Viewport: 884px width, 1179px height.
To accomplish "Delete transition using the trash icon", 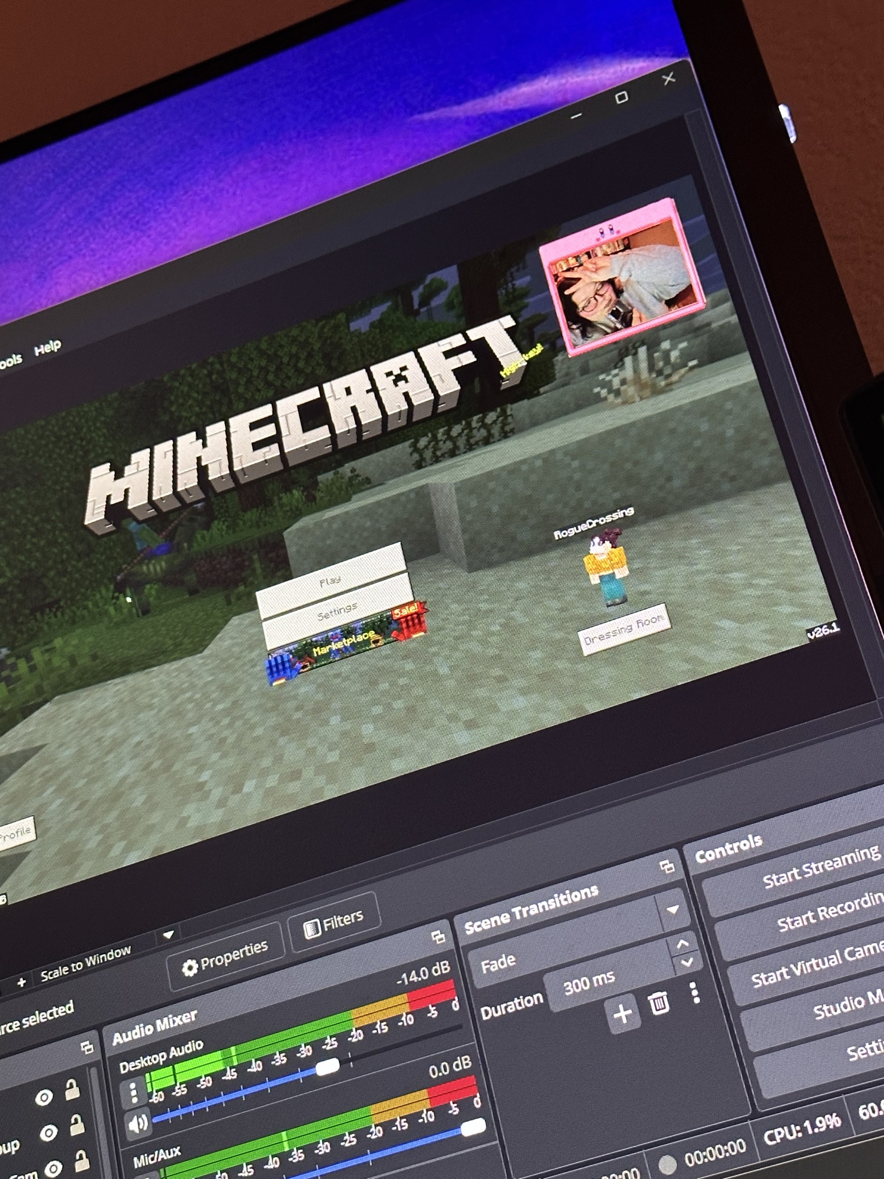I will click(x=658, y=1003).
